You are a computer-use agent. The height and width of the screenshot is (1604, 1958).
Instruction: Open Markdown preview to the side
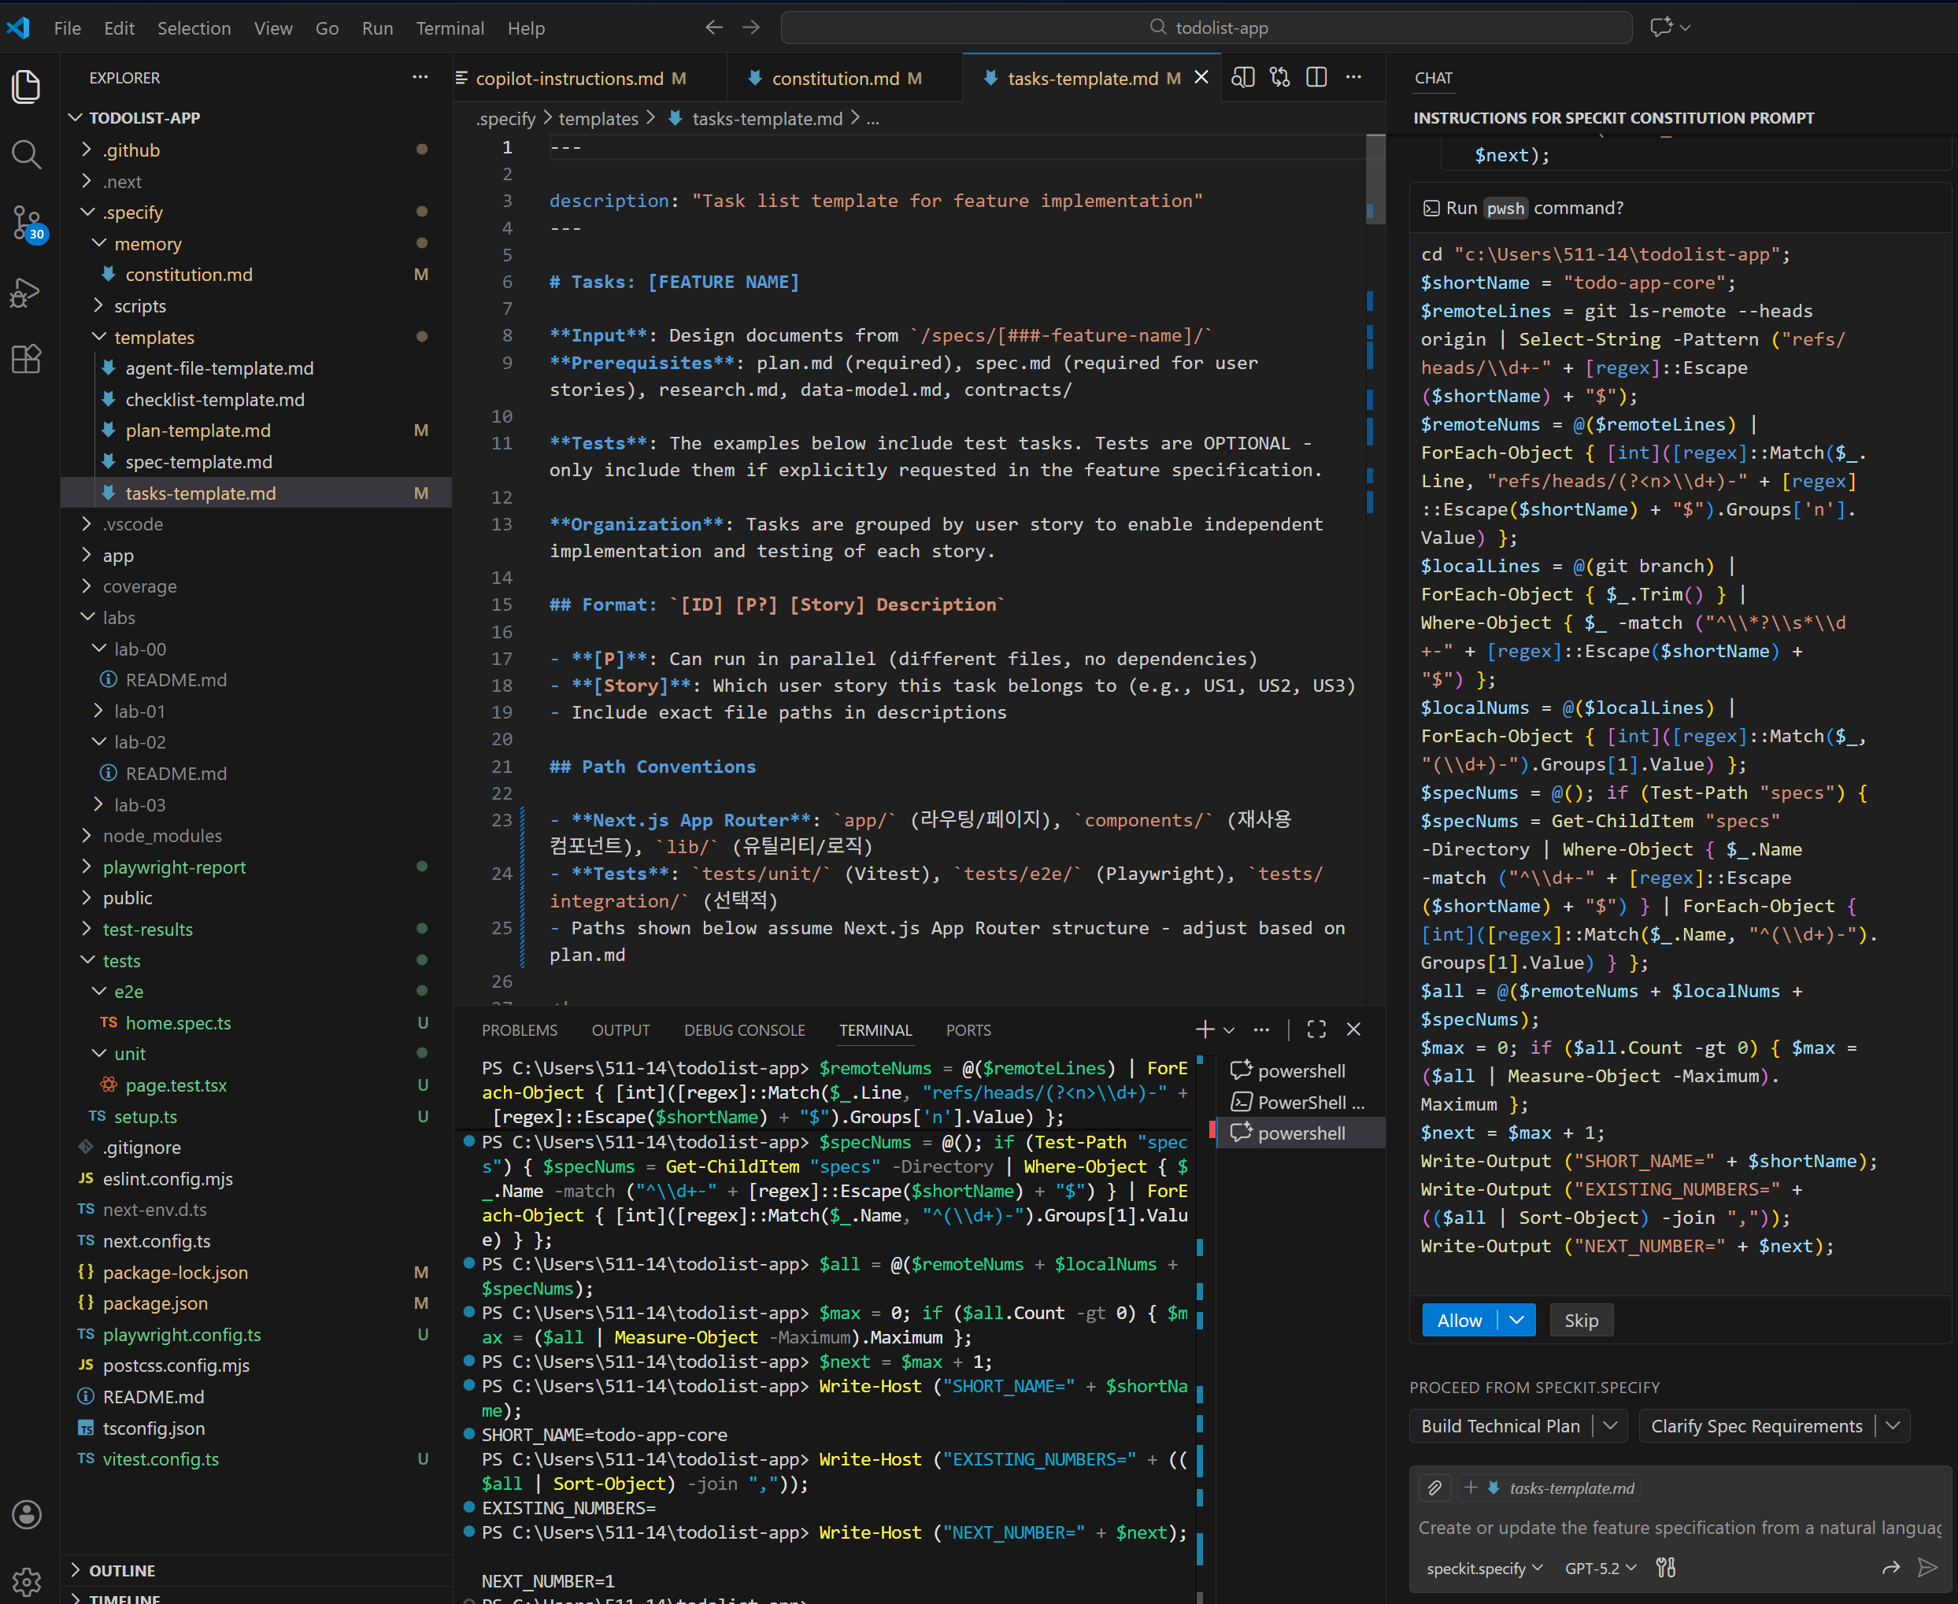(1243, 78)
